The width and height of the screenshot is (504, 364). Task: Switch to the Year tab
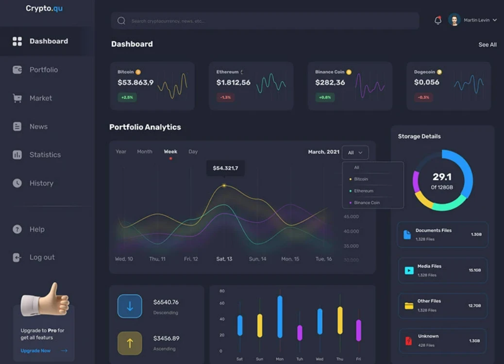tap(121, 151)
